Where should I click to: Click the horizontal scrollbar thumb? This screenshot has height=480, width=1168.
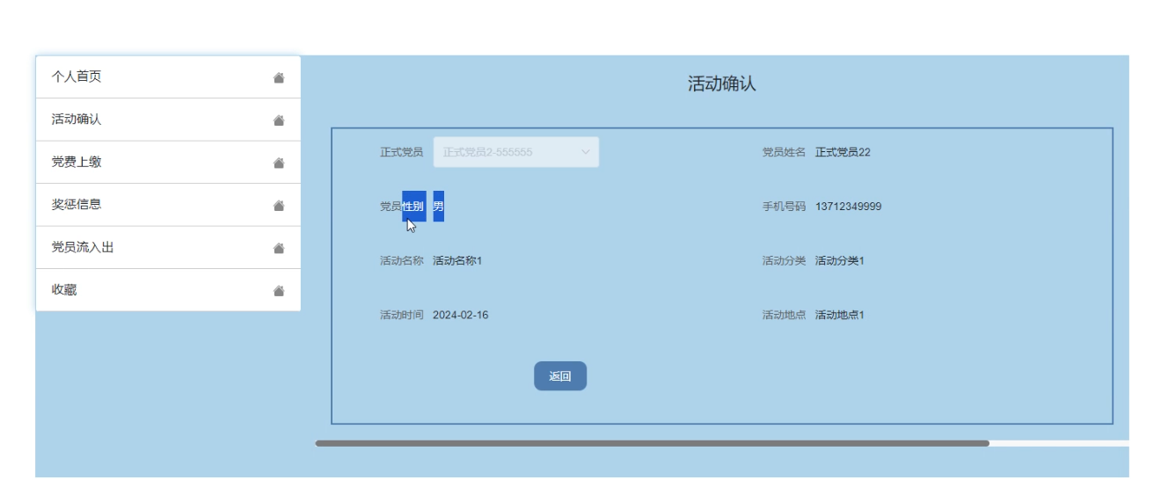coord(653,444)
